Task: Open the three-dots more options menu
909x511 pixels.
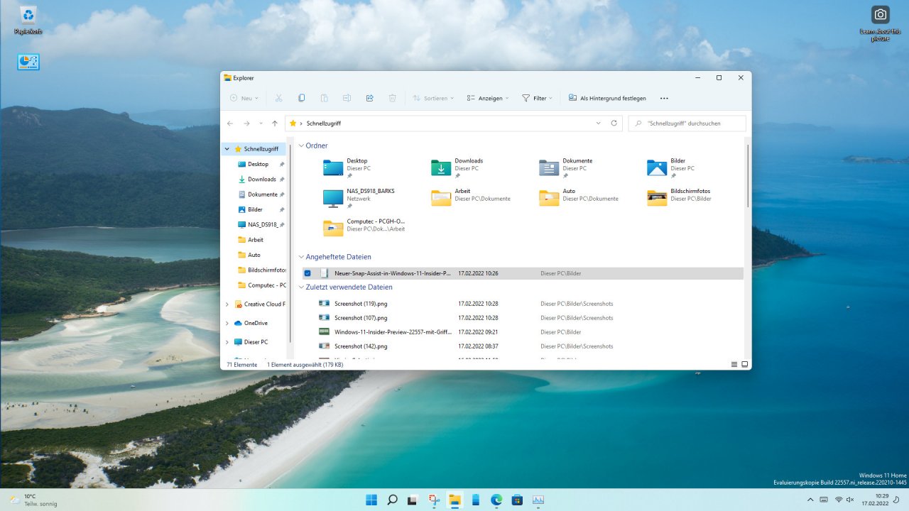Action: (664, 98)
